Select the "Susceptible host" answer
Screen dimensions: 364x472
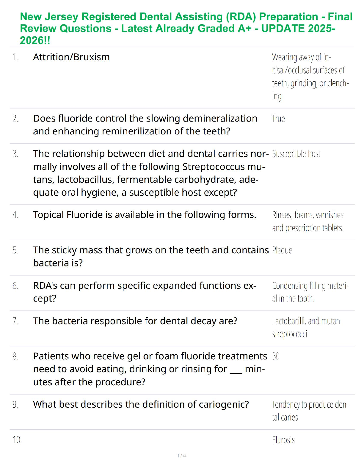point(296,154)
